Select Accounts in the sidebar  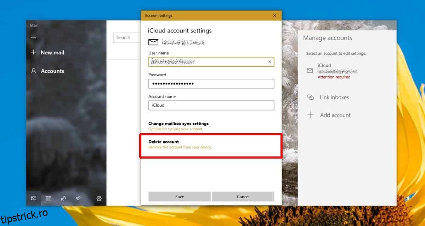pyautogui.click(x=52, y=71)
